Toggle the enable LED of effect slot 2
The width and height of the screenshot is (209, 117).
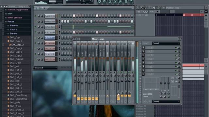176,51
